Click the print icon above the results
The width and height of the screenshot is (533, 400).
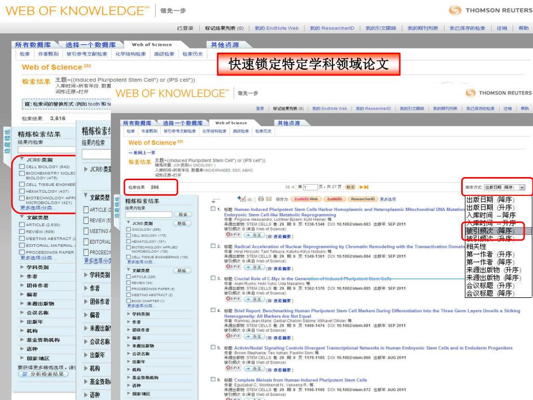pos(261,198)
